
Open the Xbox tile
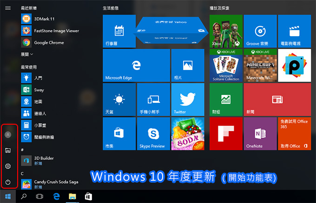pos(226,31)
